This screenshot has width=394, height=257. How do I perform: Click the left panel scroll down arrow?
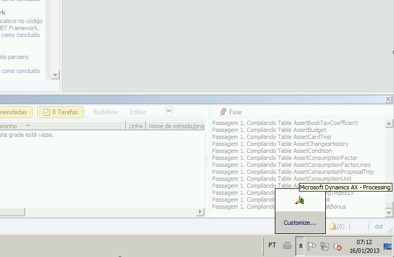[x=55, y=75]
